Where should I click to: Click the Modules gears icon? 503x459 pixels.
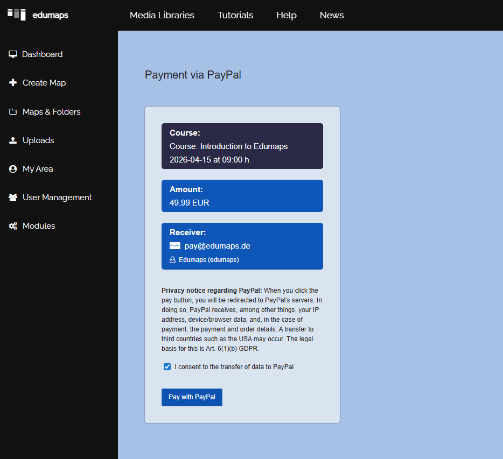pos(13,226)
